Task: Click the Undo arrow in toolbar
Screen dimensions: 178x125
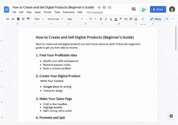Action: 8,19
